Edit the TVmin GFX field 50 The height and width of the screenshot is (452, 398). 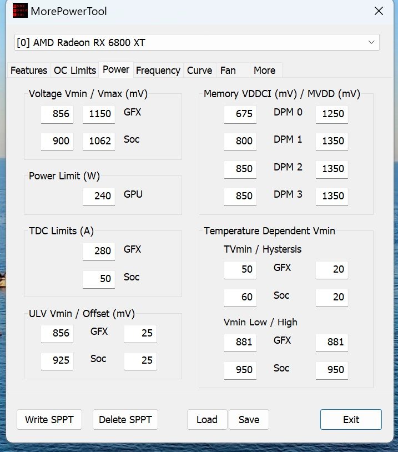point(240,269)
